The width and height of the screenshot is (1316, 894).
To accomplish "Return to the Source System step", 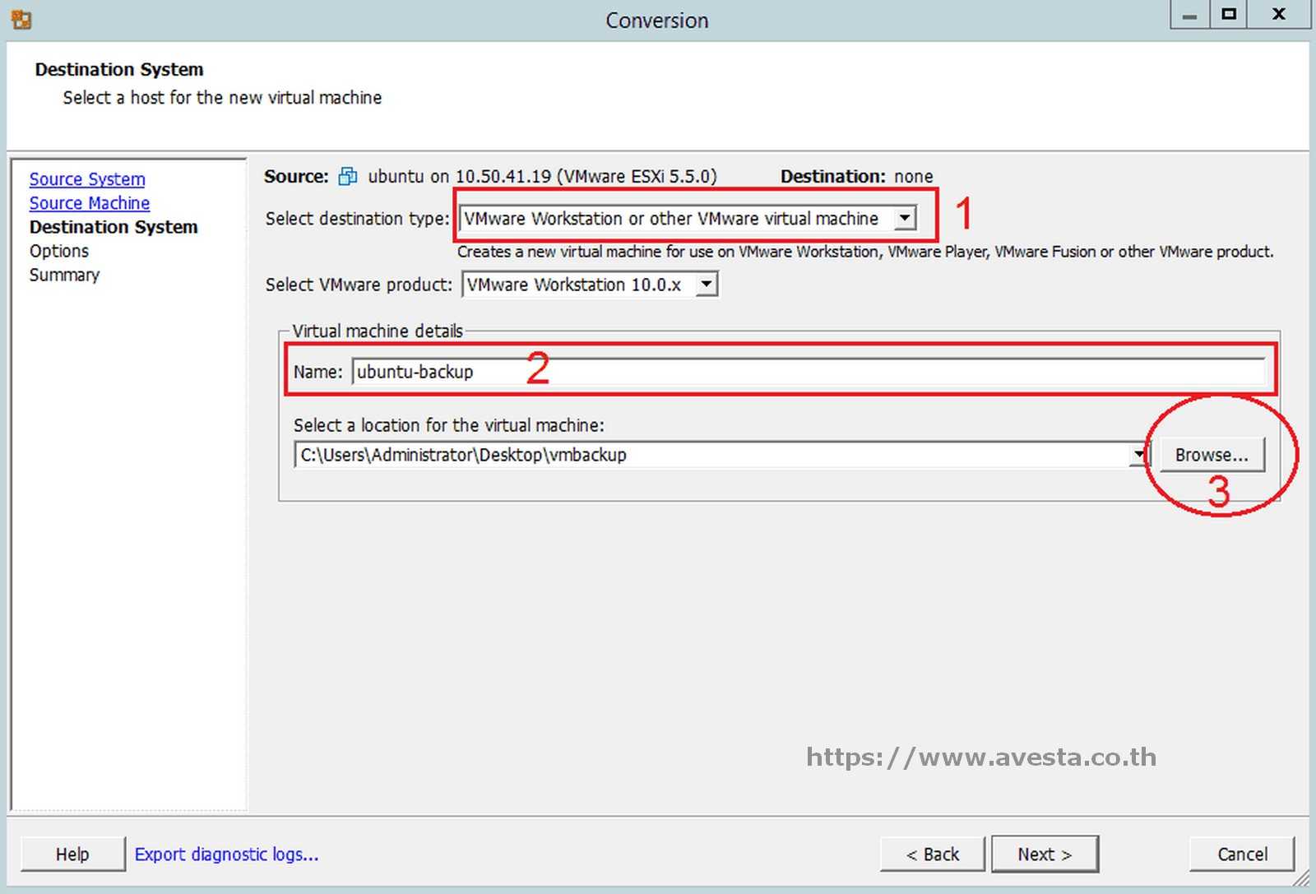I will click(x=87, y=178).
